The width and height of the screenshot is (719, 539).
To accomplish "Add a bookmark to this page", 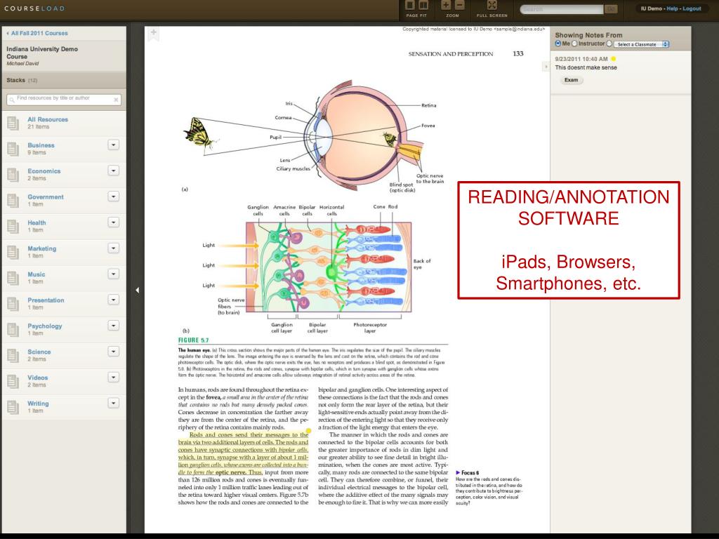I will click(154, 33).
